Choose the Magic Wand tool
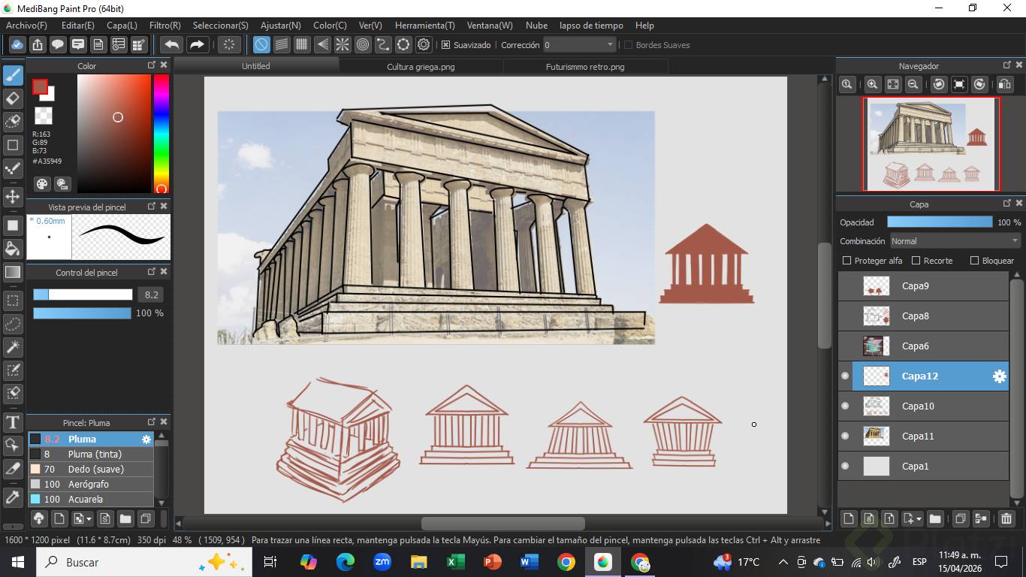The image size is (1026, 577). coord(13,347)
